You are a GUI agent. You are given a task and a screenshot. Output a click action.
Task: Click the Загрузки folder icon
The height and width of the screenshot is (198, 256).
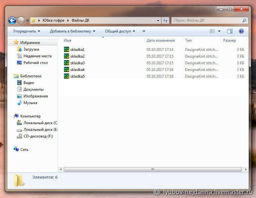19,49
